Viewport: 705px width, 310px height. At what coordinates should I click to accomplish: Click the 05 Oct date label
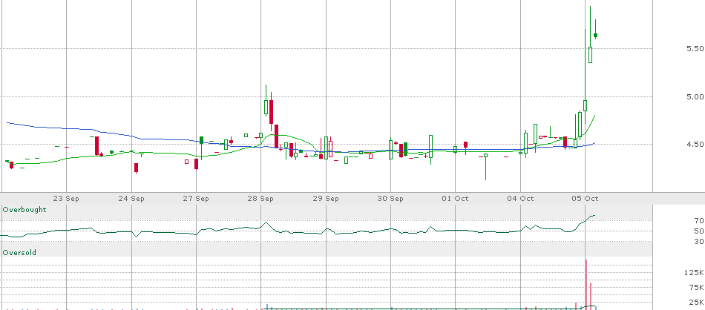point(585,199)
